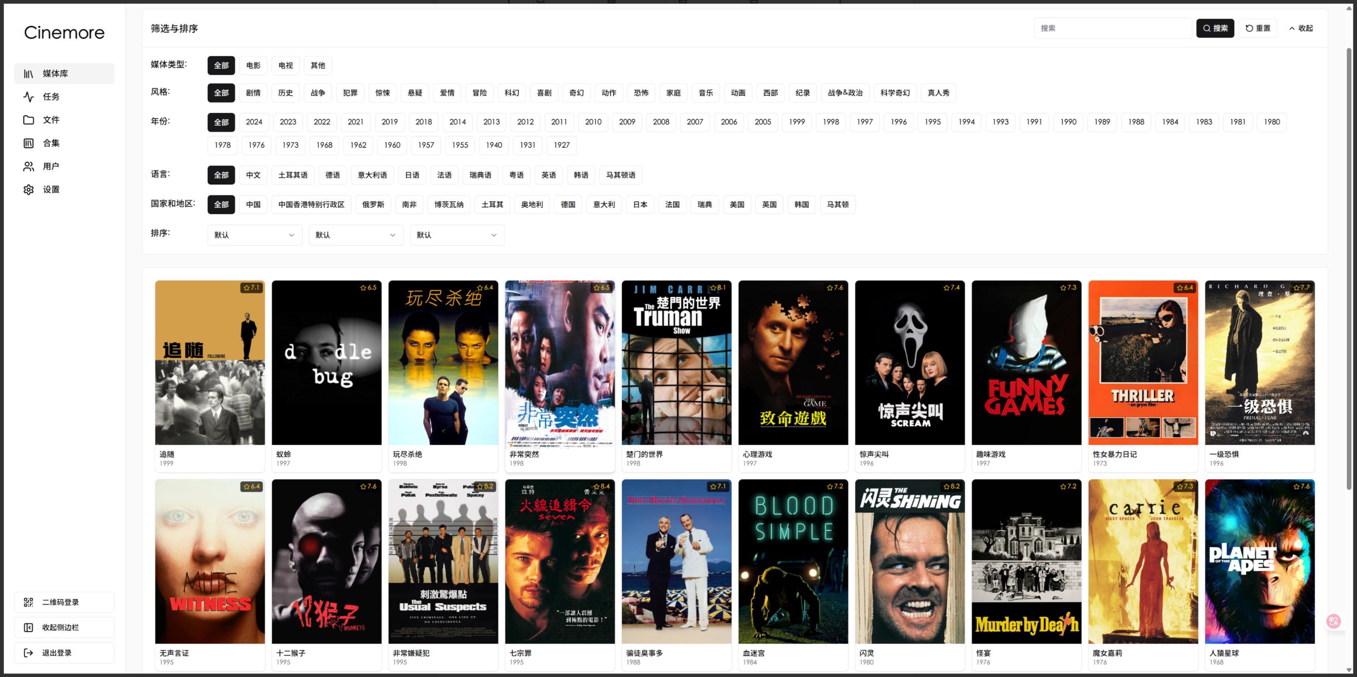Select the 电影 media type filter
The image size is (1357, 677).
253,65
